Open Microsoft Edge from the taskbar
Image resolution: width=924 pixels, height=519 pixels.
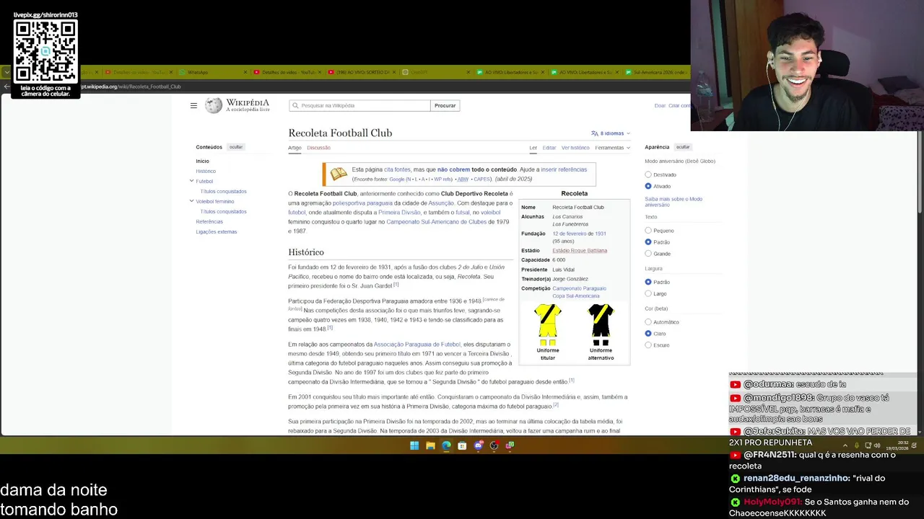[x=446, y=445]
